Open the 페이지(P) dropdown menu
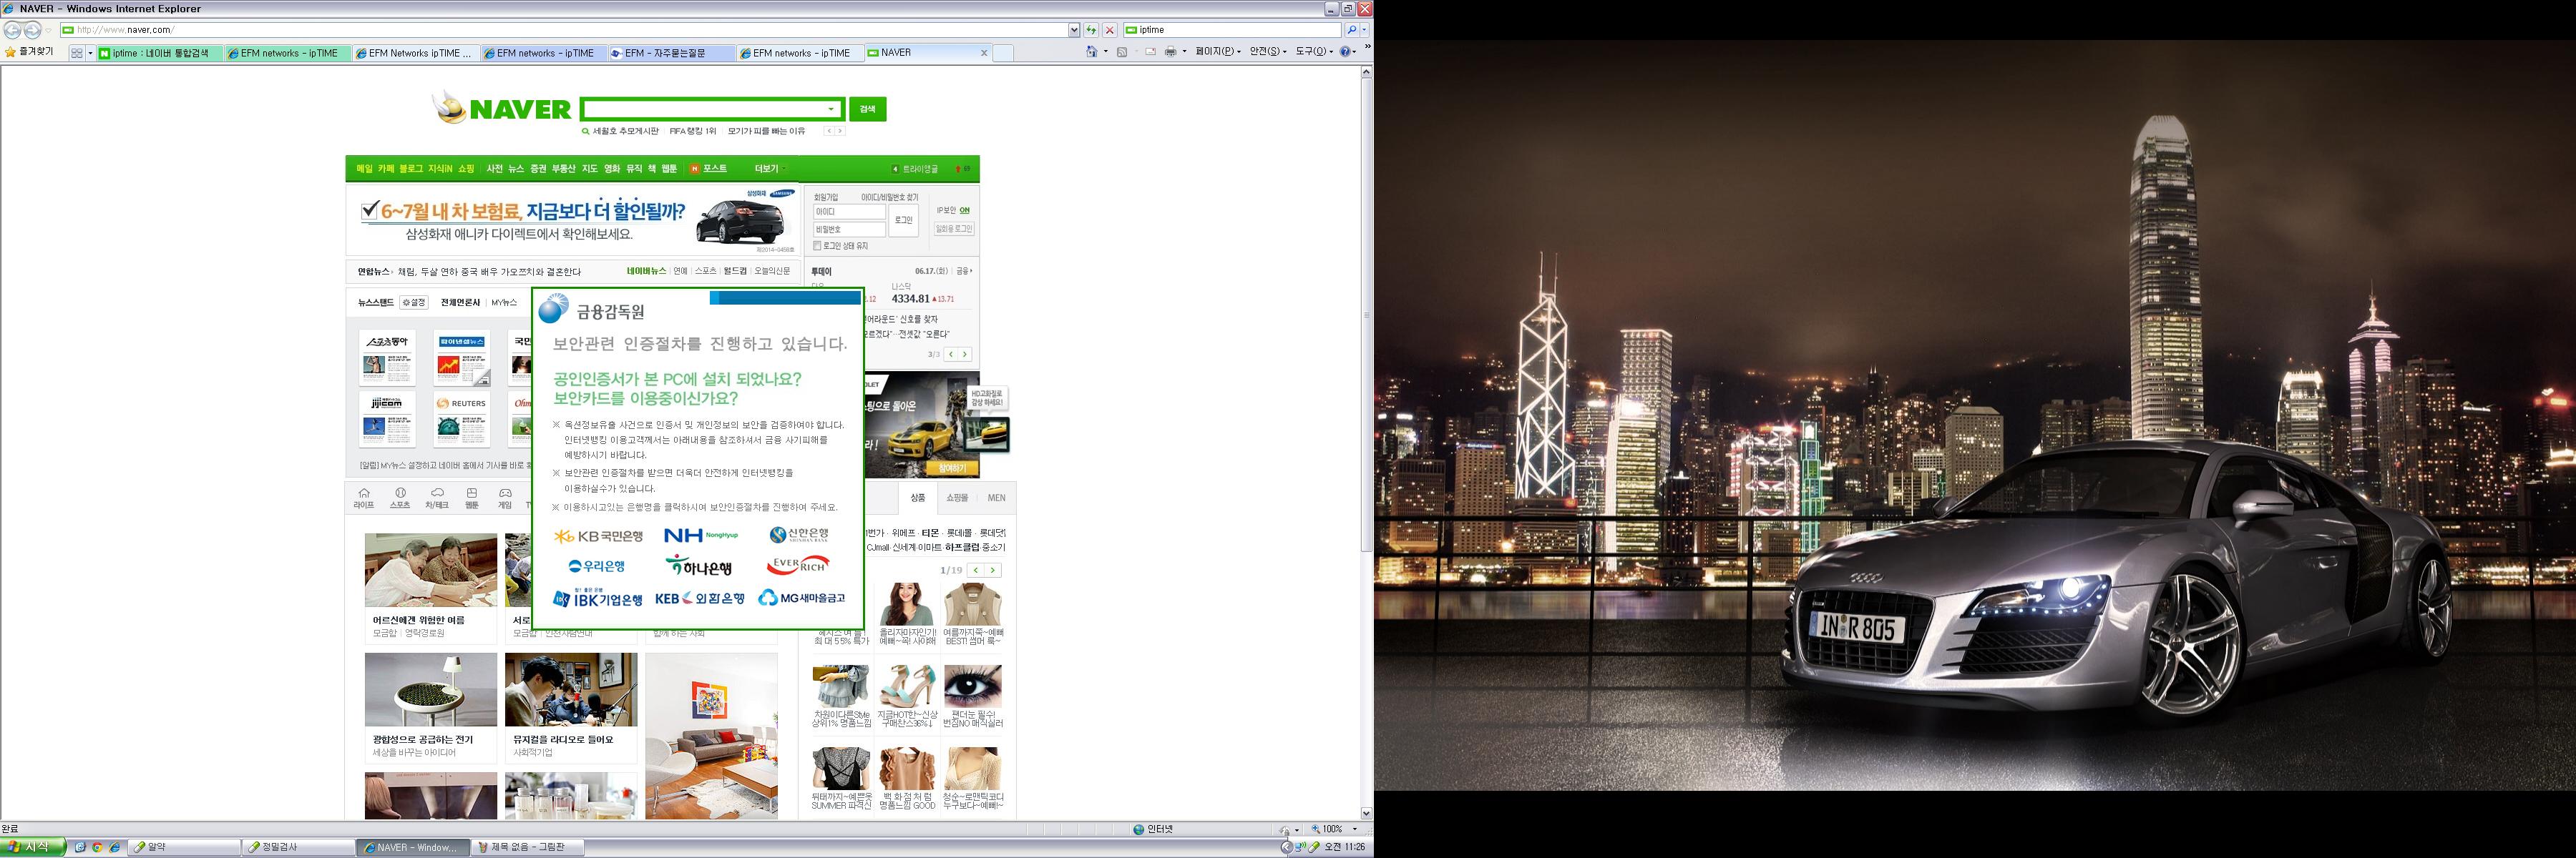The width and height of the screenshot is (2576, 858). point(1218,52)
